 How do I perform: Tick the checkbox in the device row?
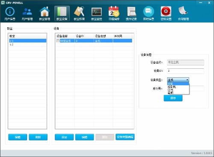click(58, 41)
